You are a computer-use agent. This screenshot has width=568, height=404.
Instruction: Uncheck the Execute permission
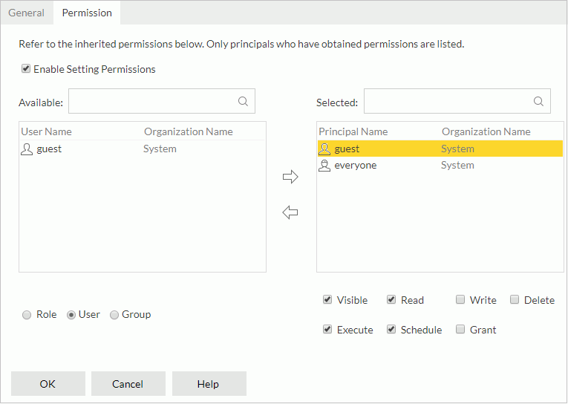pos(327,329)
